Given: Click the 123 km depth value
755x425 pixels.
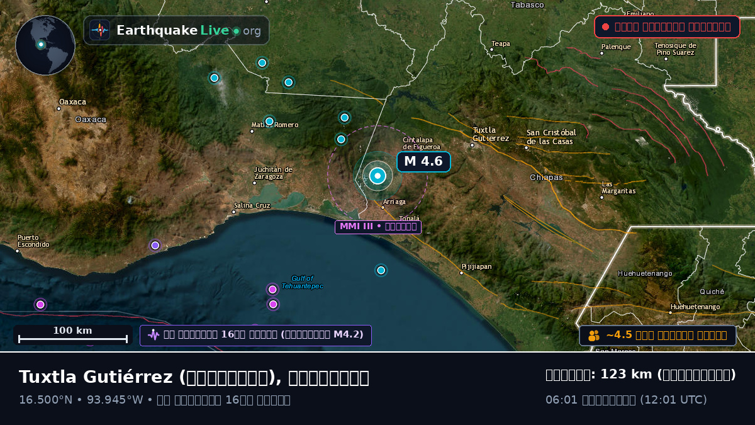Looking at the screenshot, I should (626, 375).
